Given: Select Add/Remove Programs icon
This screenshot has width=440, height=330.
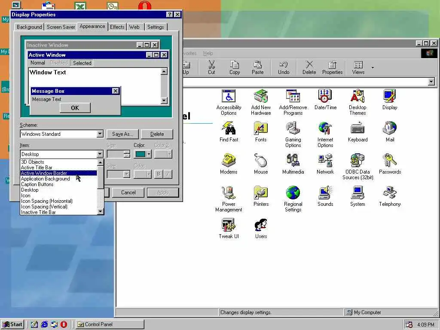Looking at the screenshot, I should pyautogui.click(x=293, y=102).
